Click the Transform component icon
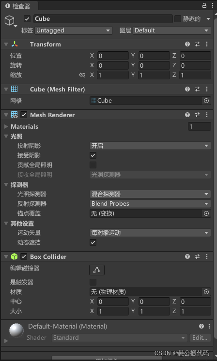This screenshot has width=217, height=361. 15,44
